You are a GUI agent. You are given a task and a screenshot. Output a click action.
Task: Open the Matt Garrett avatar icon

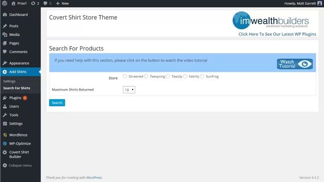(x=319, y=4)
